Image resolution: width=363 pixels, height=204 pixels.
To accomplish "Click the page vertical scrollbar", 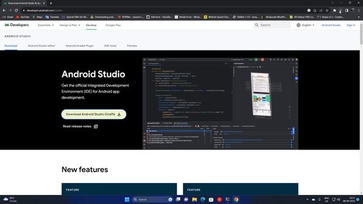I will click(361, 33).
